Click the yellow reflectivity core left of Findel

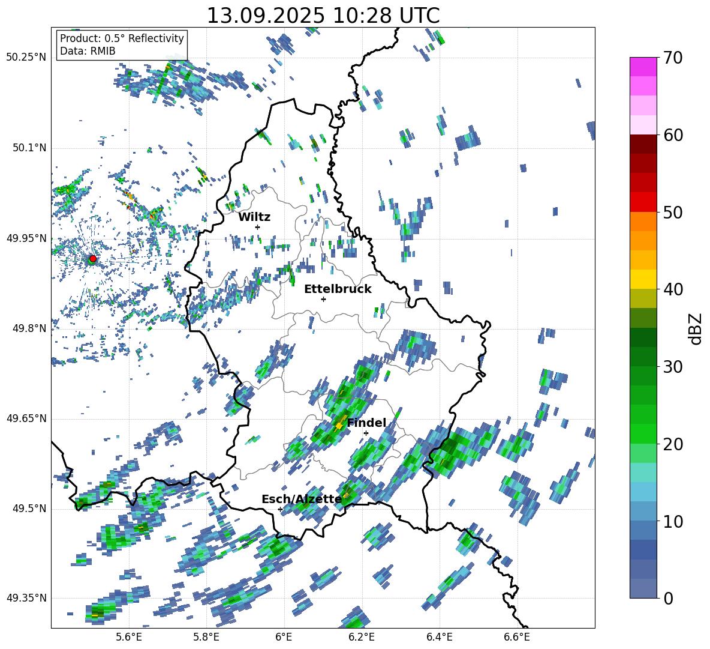click(339, 426)
